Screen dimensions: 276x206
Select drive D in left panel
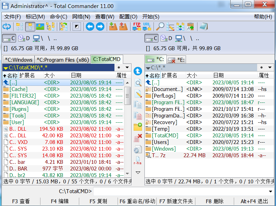24,38
